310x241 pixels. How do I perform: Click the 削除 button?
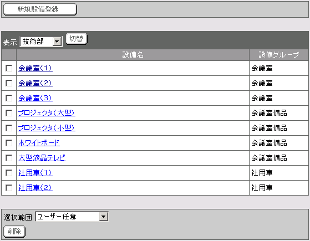(x=14, y=232)
